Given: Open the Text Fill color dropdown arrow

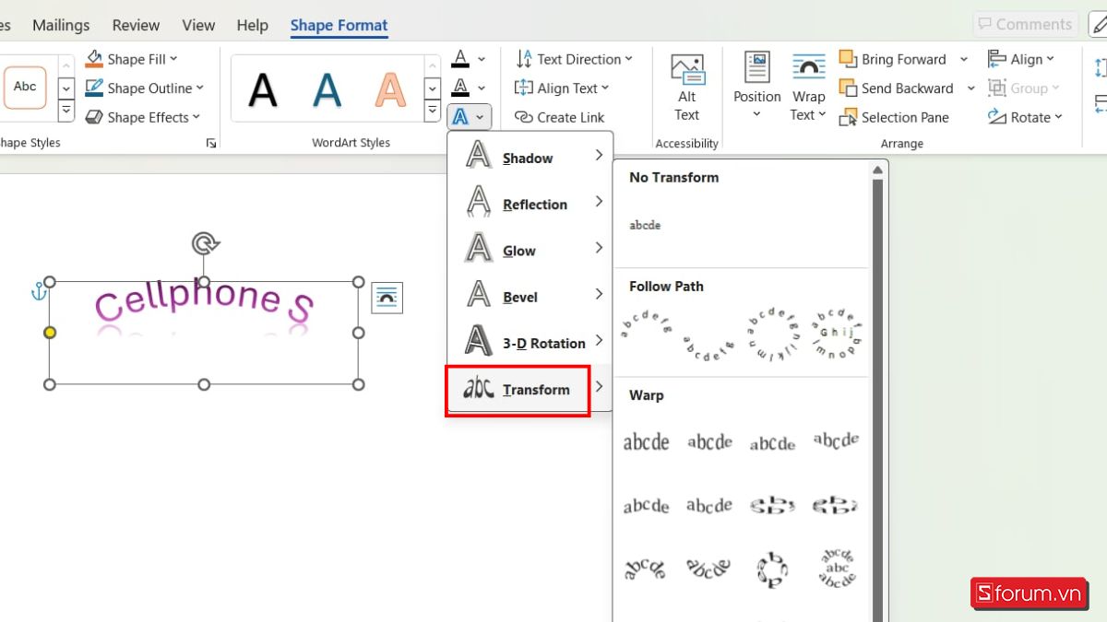Looking at the screenshot, I should pyautogui.click(x=482, y=60).
